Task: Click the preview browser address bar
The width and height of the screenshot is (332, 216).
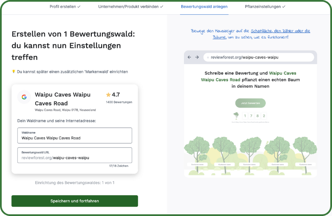Action: [259, 57]
